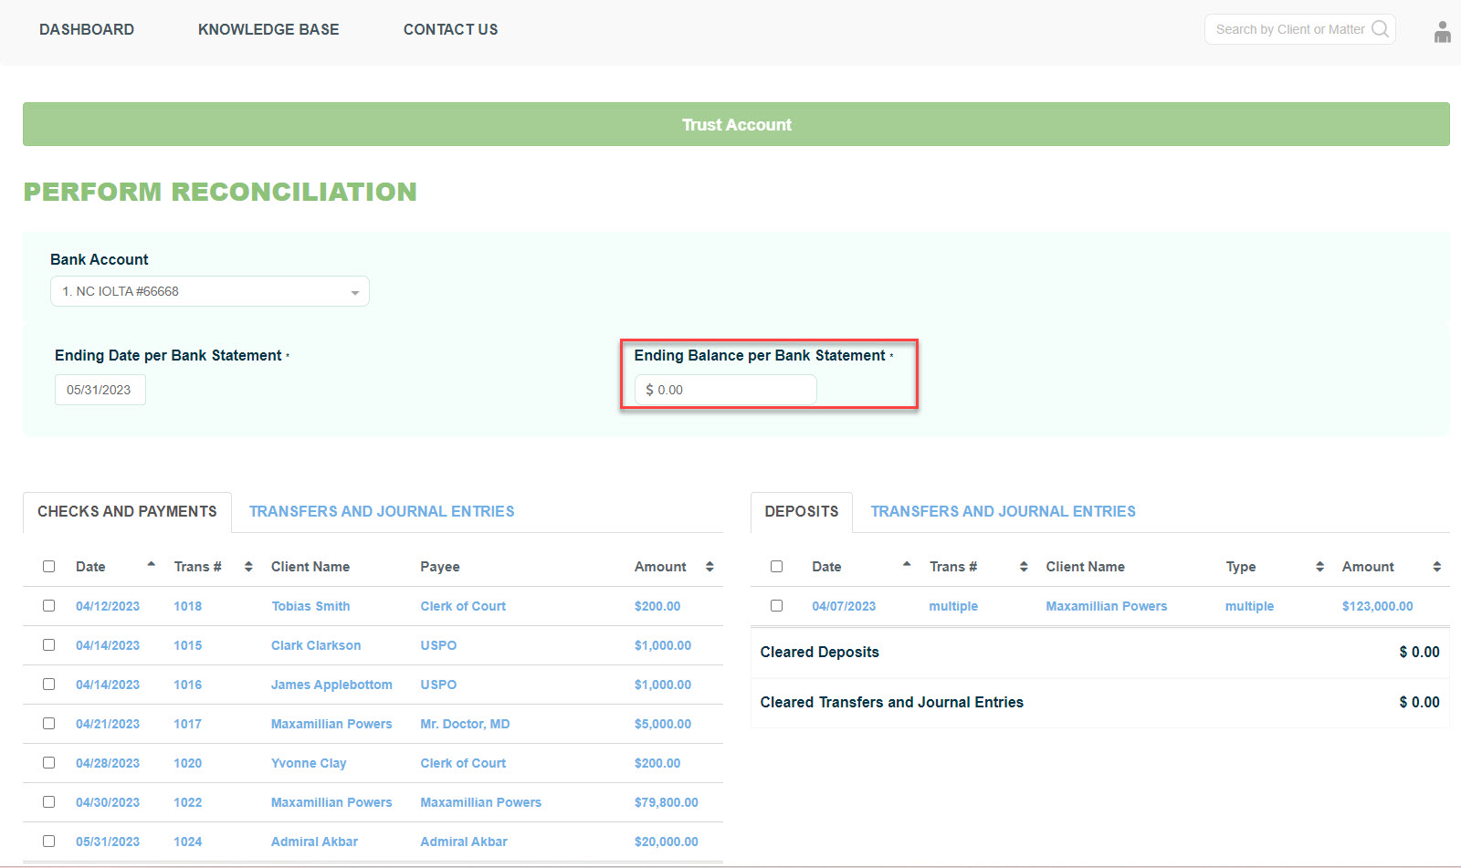The image size is (1461, 868).
Task: Check Tobias Smith's payment row
Action: click(x=48, y=605)
